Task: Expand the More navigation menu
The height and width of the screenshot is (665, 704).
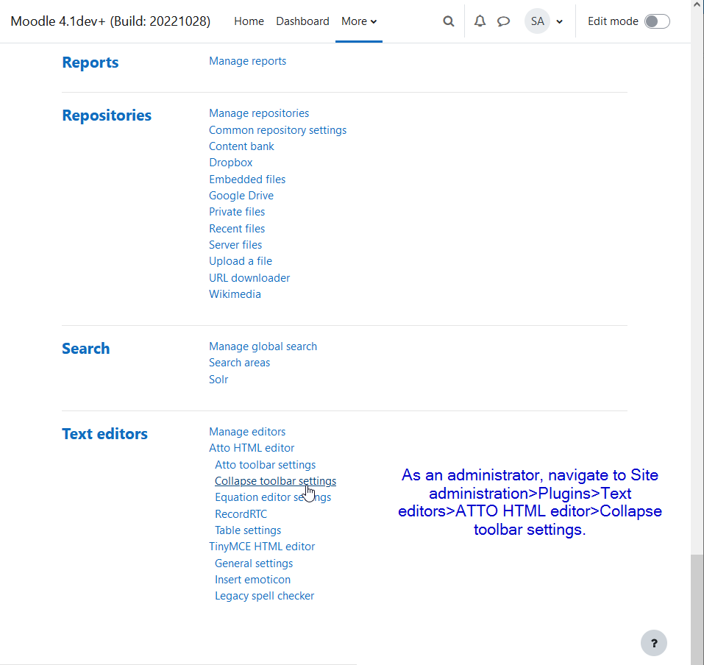Action: (359, 21)
